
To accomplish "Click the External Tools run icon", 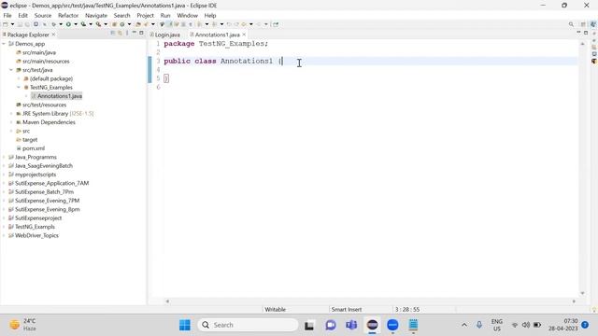I will [x=98, y=24].
